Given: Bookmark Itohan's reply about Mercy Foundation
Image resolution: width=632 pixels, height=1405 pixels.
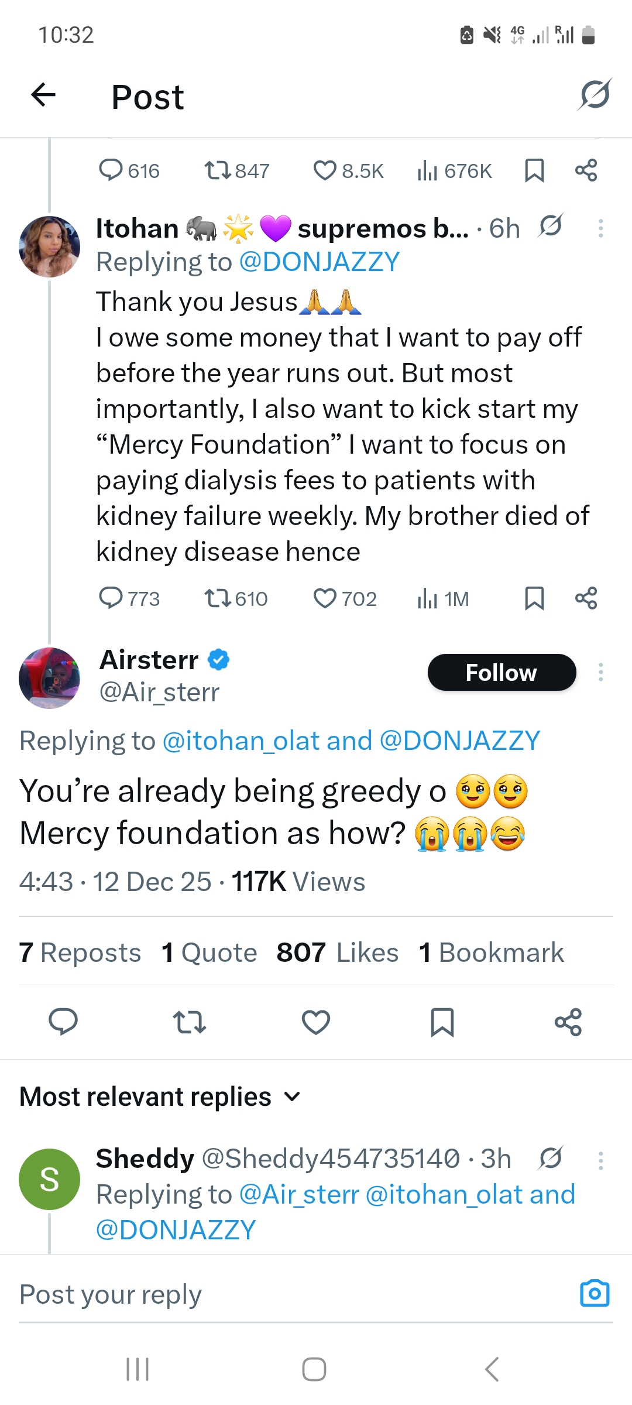Looking at the screenshot, I should click(x=534, y=598).
